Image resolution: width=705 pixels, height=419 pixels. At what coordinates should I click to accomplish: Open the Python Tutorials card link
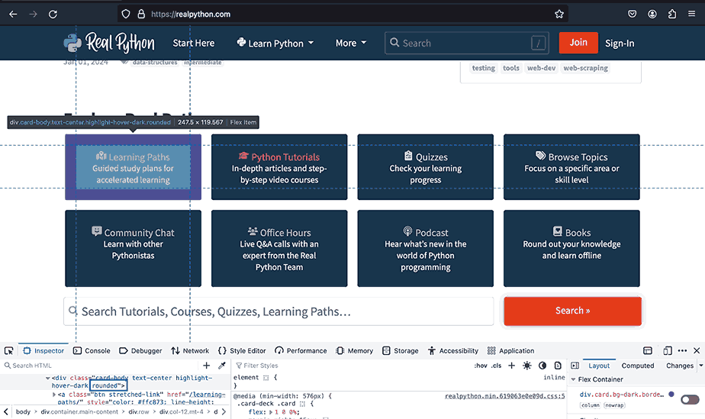tap(279, 168)
